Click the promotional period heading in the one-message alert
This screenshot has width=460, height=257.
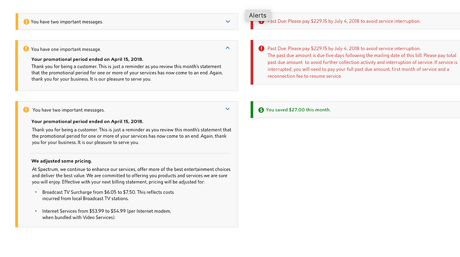87,59
